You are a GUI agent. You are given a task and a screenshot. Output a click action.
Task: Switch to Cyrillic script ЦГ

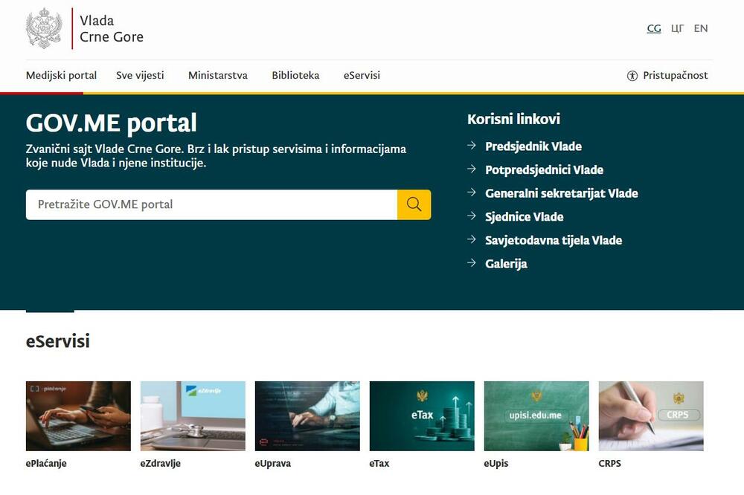coord(677,28)
